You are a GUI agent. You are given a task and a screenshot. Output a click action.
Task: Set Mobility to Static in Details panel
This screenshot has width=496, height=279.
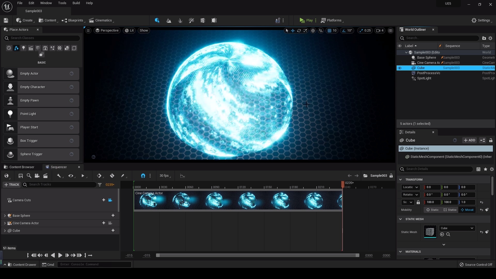pyautogui.click(x=432, y=210)
